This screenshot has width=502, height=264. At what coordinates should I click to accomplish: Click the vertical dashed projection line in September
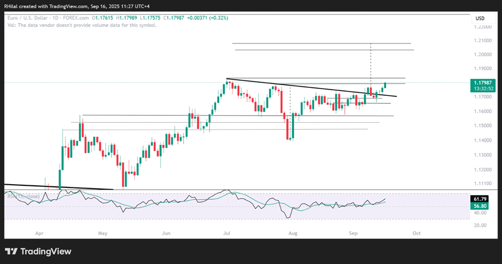point(371,64)
